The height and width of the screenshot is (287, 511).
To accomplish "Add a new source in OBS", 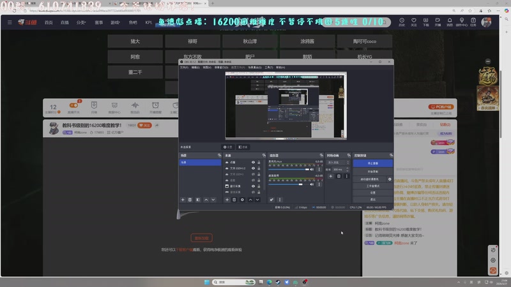I will (x=227, y=200).
